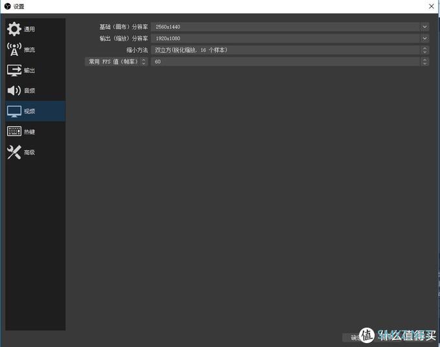Switch to the 热键 settings tab label
The height and width of the screenshot is (347, 440).
coord(30,132)
